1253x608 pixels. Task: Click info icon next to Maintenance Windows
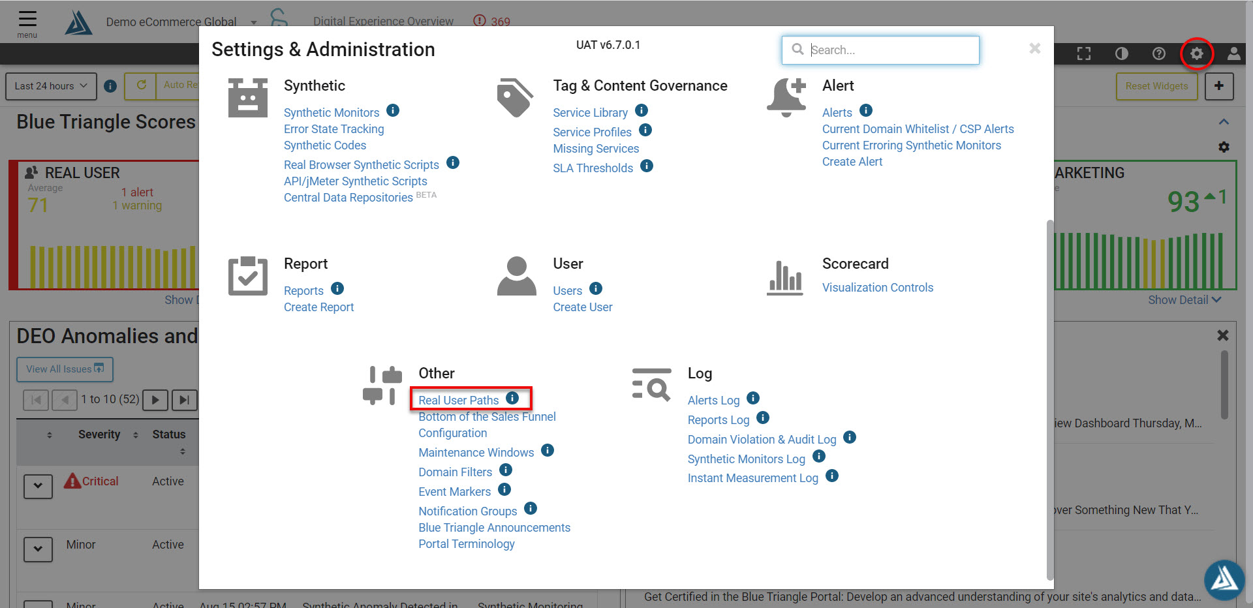[x=548, y=450]
